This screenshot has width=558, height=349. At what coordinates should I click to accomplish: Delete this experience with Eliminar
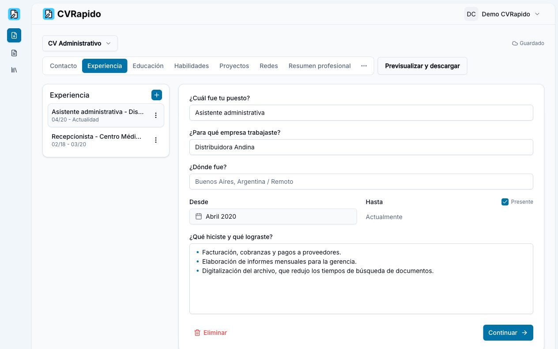[x=211, y=333]
